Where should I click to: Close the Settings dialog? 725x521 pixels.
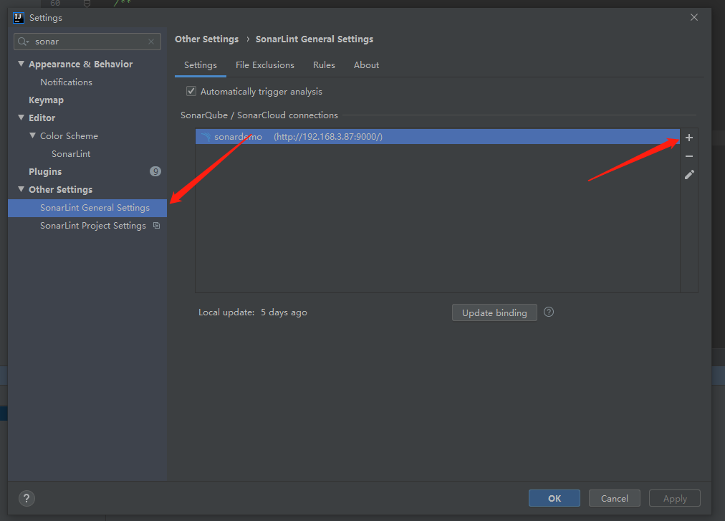click(x=694, y=17)
